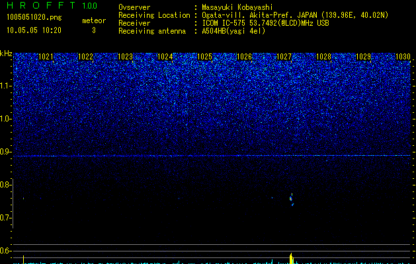416x264 pixels.
Task: Click the yellow power spike at the left edge
Action: click(24, 259)
